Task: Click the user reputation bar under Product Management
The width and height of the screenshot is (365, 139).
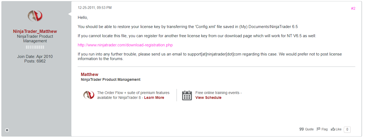Action: 35,47
